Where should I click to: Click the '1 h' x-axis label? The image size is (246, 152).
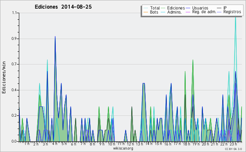[27, 144]
